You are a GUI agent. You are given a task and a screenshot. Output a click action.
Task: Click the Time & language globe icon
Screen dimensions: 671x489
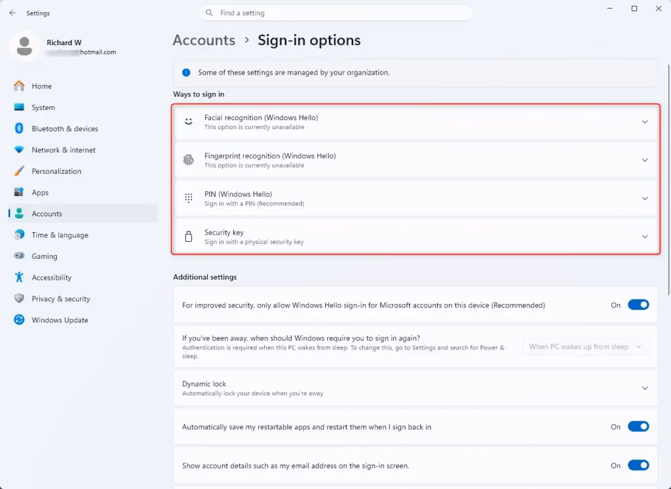(19, 235)
